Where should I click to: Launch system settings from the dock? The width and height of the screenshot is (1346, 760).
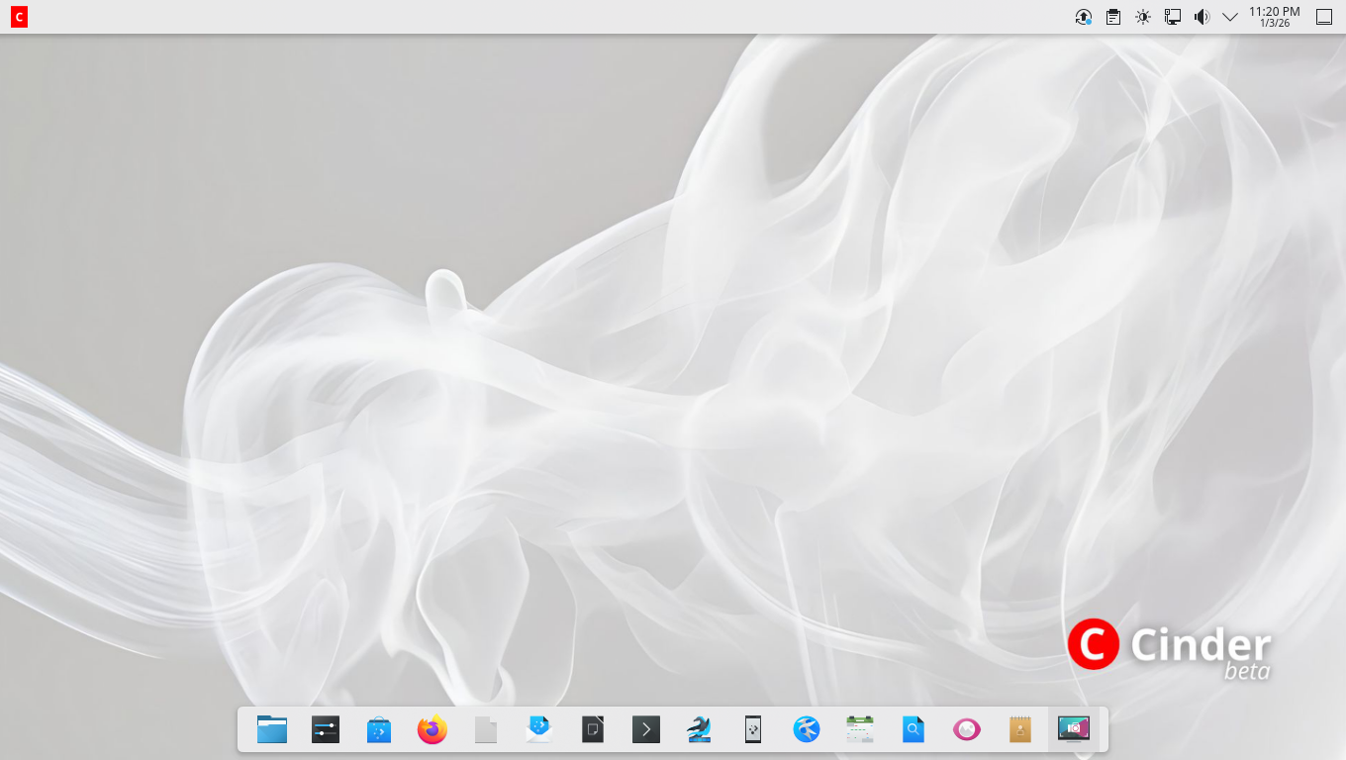[x=326, y=730]
